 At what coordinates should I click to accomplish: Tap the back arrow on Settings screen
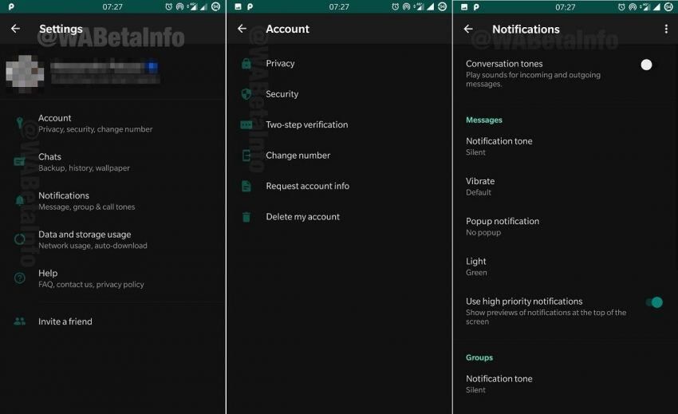pyautogui.click(x=15, y=29)
